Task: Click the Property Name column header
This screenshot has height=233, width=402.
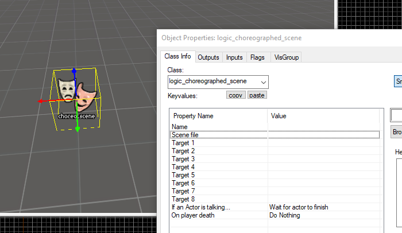Action: tap(218, 116)
